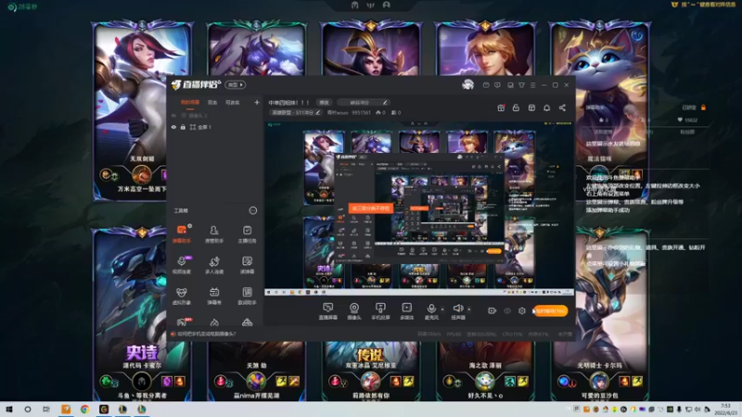This screenshot has height=417, width=742.
Task: Open Chrome from the taskbar
Action: coord(84,410)
